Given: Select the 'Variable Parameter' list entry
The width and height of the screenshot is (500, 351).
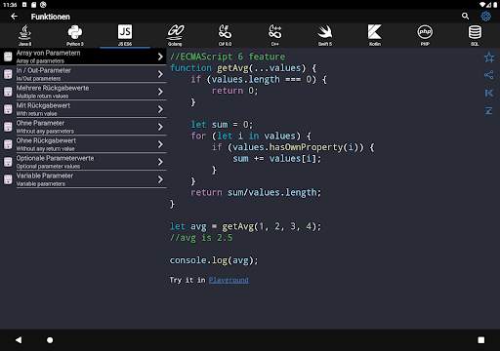Looking at the screenshot, I should pos(83,179).
